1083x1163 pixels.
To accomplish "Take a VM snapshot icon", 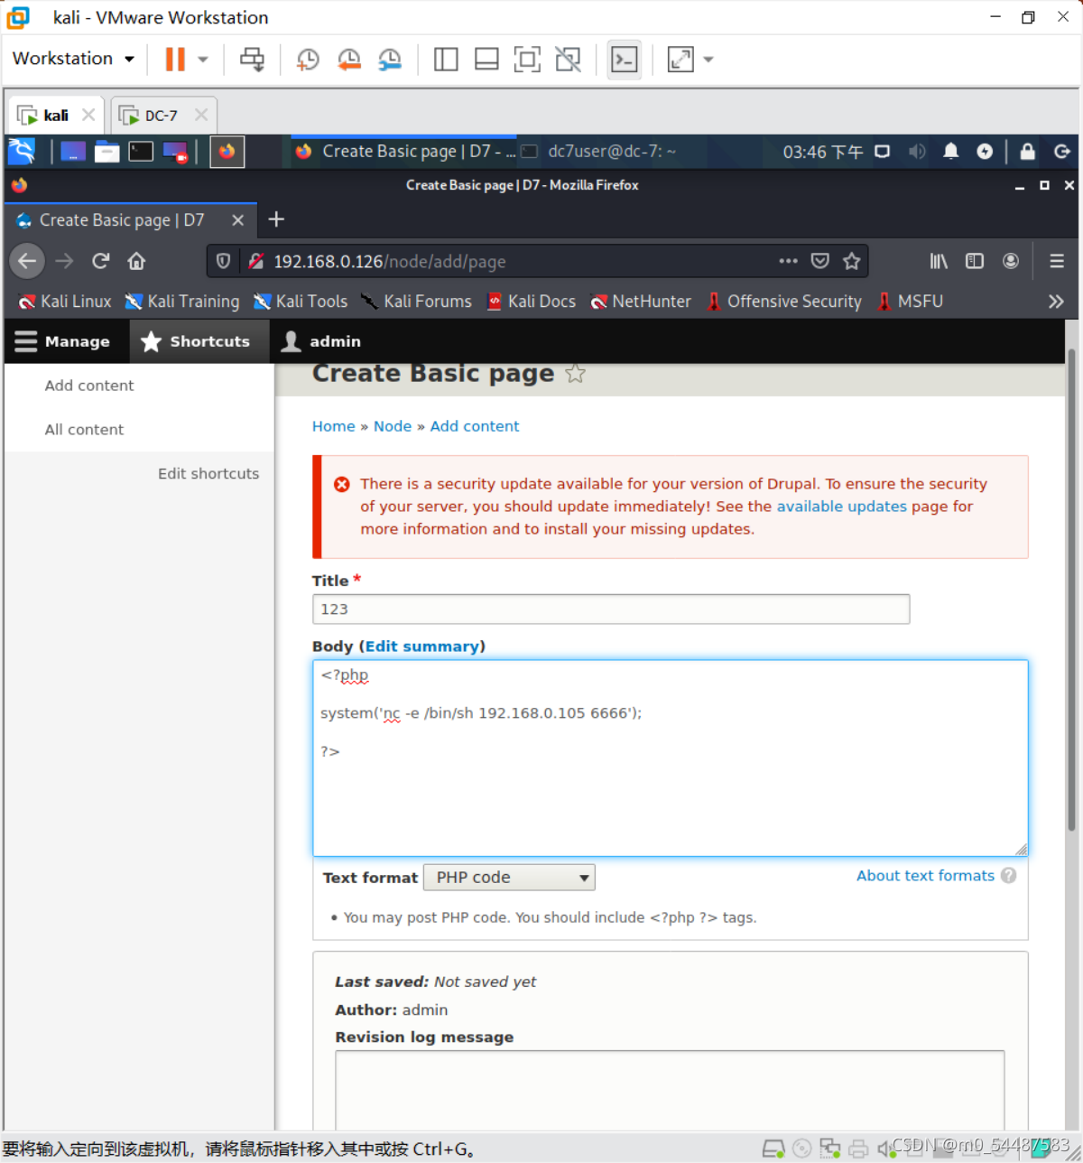I will point(308,60).
